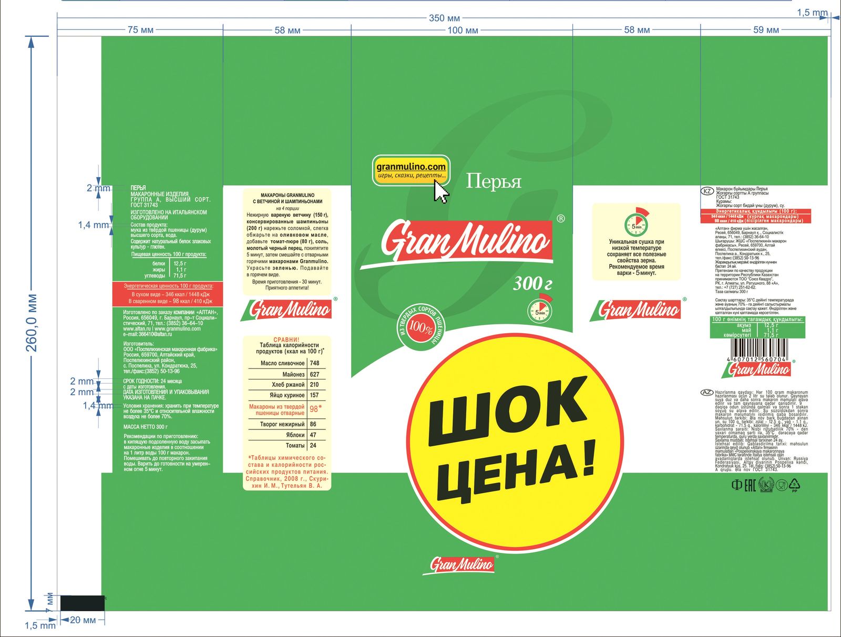Click the KZ oval language mark

tap(707, 191)
